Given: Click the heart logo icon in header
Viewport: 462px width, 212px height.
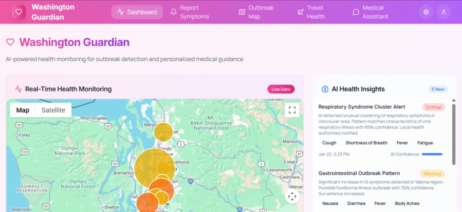Looking at the screenshot, I should tap(18, 12).
